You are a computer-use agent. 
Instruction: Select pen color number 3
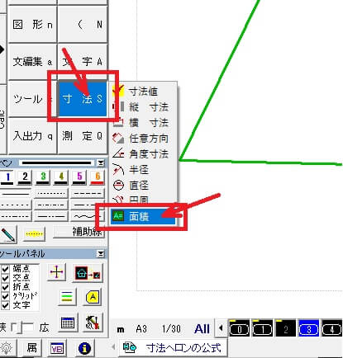click(43, 177)
